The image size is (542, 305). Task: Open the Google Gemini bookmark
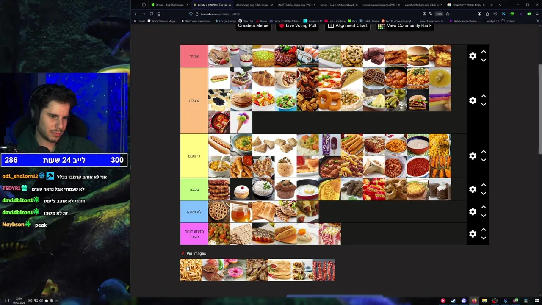click(x=226, y=21)
